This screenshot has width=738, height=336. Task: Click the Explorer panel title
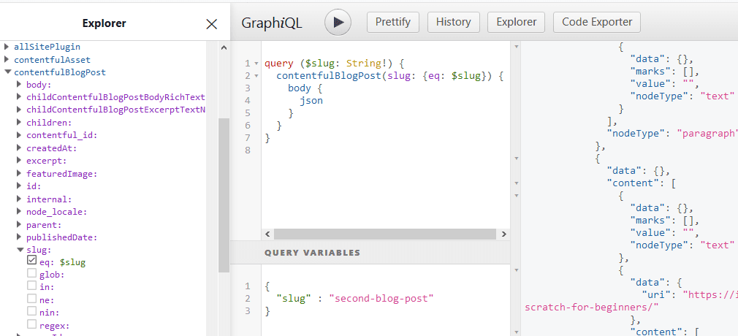tap(104, 23)
